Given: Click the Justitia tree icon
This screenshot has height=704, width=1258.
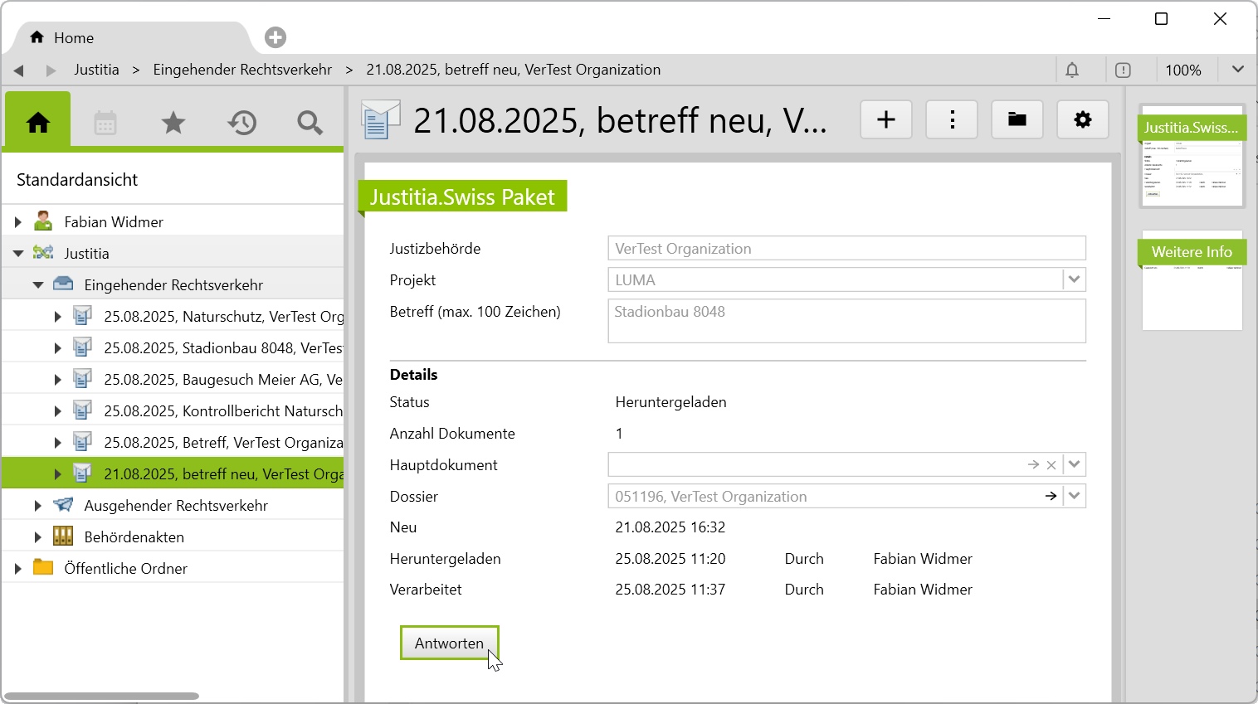Looking at the screenshot, I should pos(43,253).
